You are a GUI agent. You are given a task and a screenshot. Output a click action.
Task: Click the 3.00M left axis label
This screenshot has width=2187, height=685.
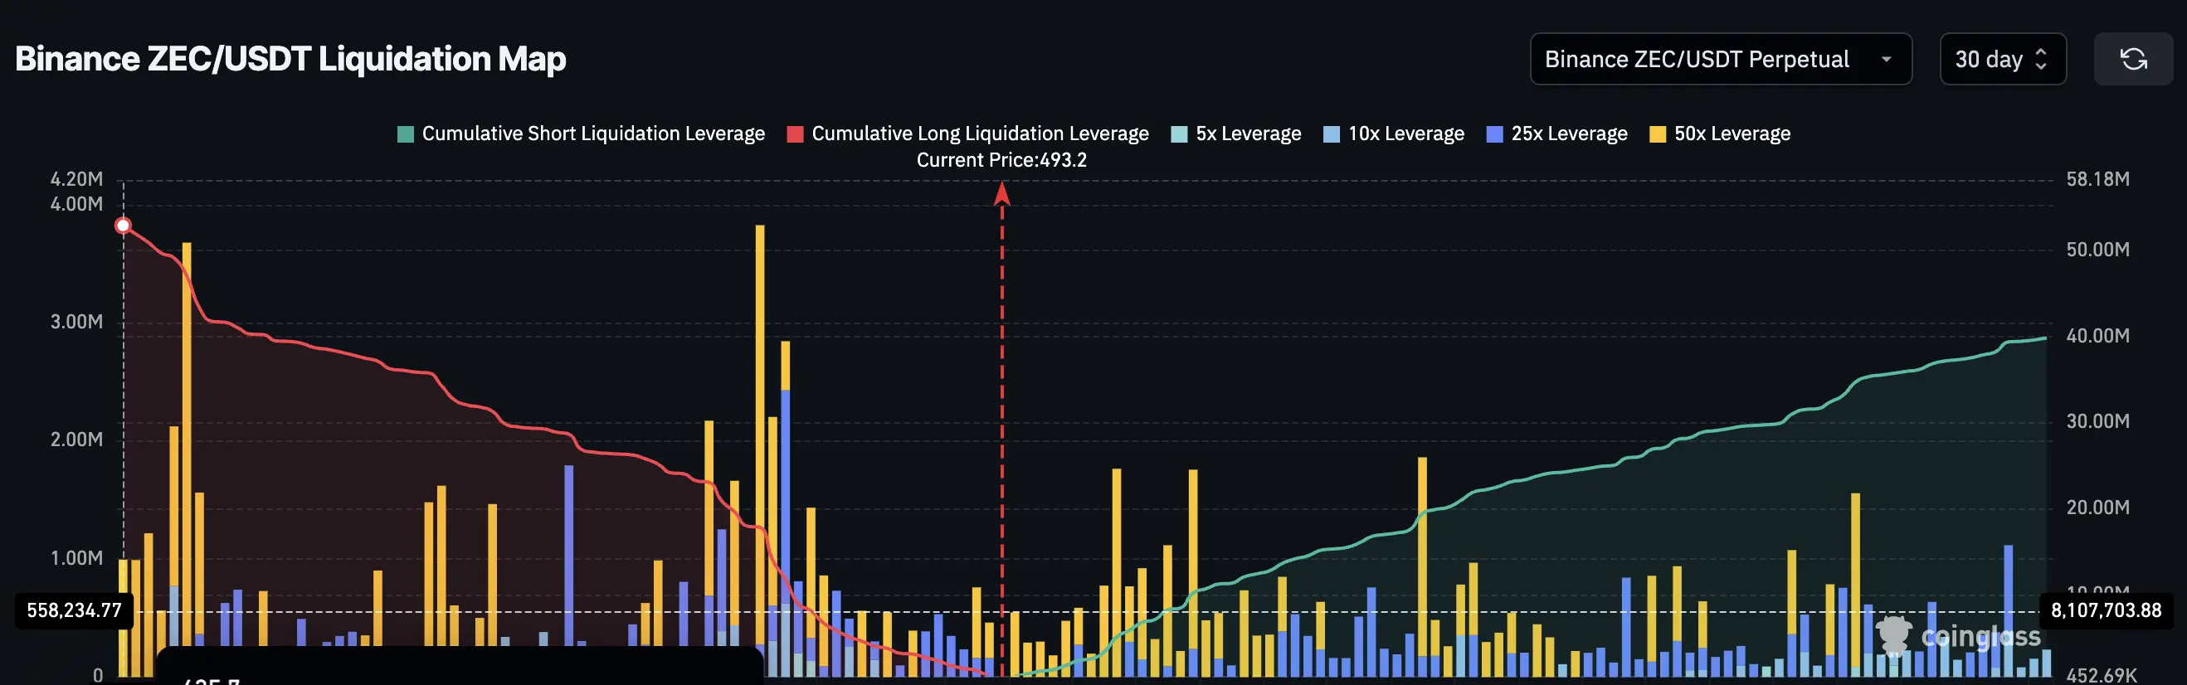(x=76, y=322)
